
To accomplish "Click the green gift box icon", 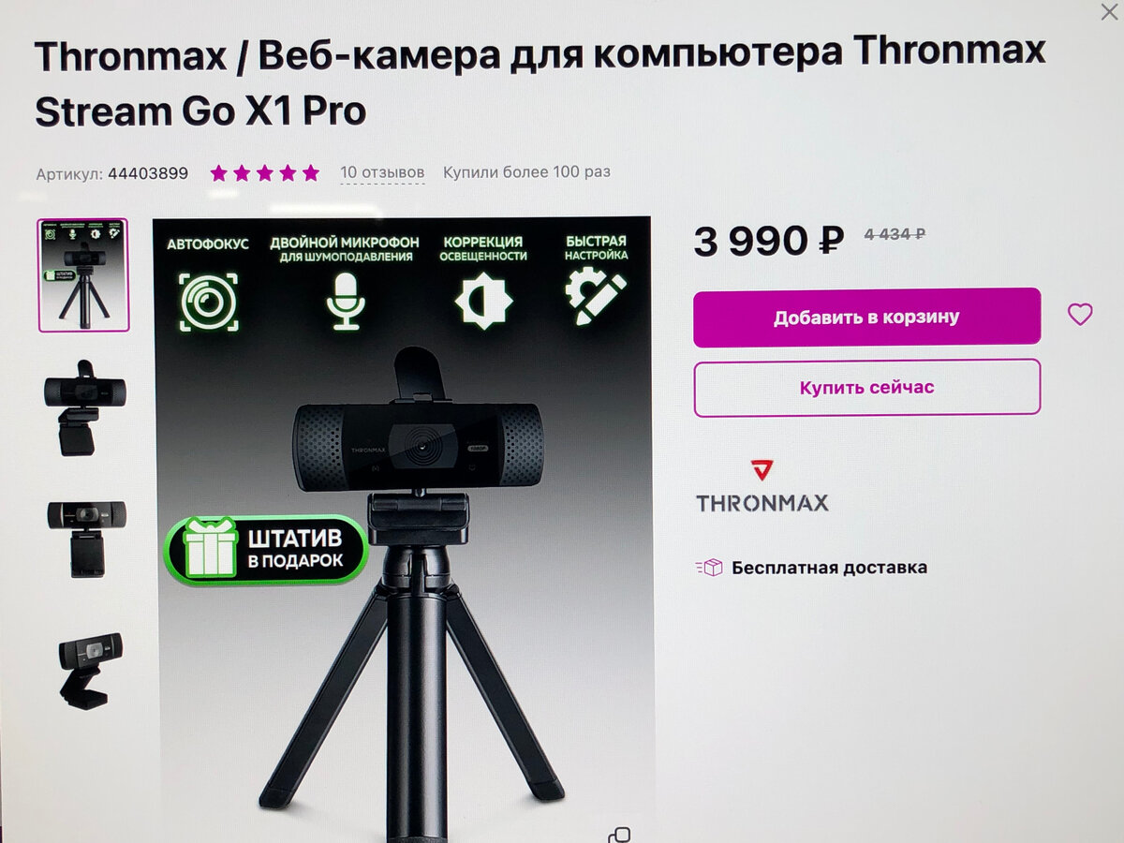I will click(x=210, y=551).
